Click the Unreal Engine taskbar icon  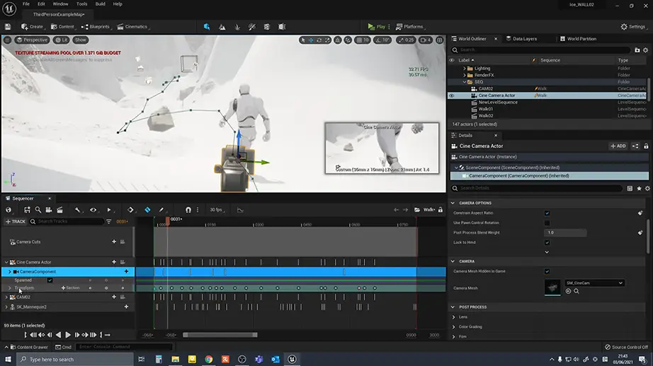click(x=292, y=359)
